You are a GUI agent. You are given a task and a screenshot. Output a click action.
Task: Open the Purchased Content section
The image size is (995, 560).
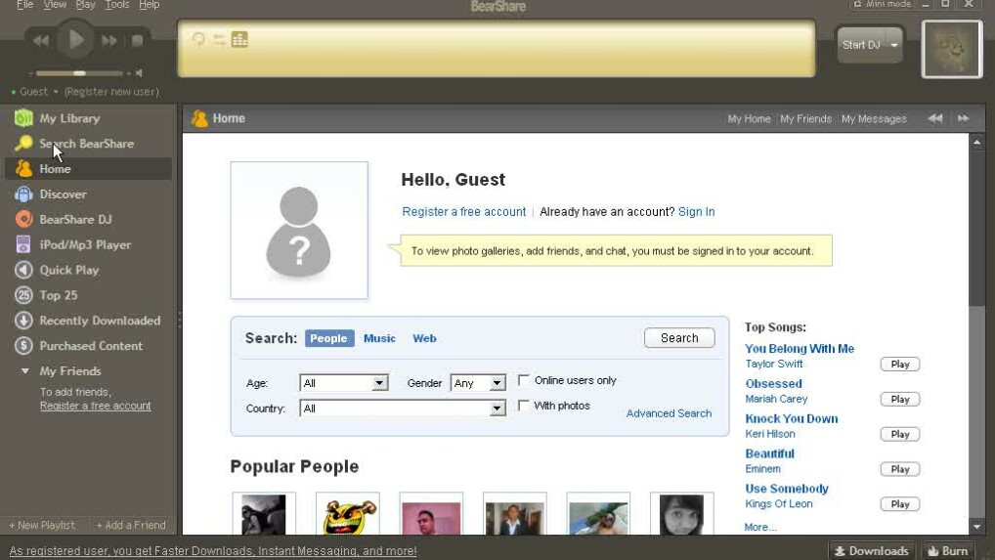coord(90,346)
